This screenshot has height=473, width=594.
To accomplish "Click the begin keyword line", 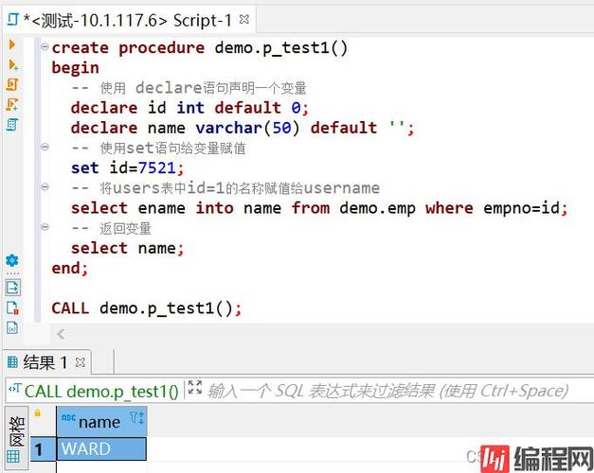I will point(76,68).
